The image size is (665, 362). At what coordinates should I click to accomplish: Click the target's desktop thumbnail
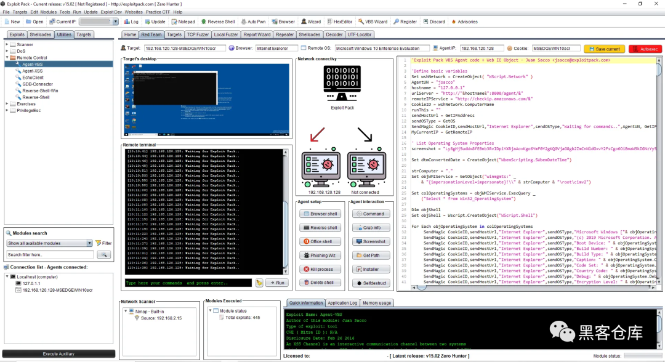click(x=206, y=100)
